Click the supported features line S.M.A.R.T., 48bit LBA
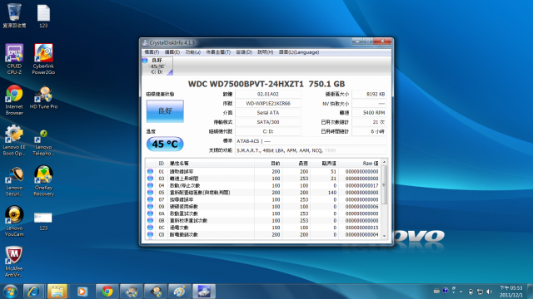The height and width of the screenshot is (299, 533). click(311, 150)
